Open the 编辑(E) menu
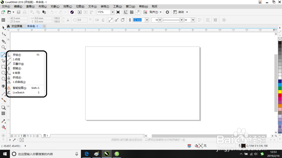Screen dimensions: 282x158 pyautogui.click(x=18, y=6)
